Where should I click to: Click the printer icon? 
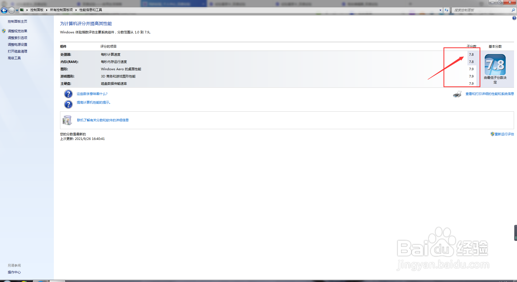click(x=457, y=94)
